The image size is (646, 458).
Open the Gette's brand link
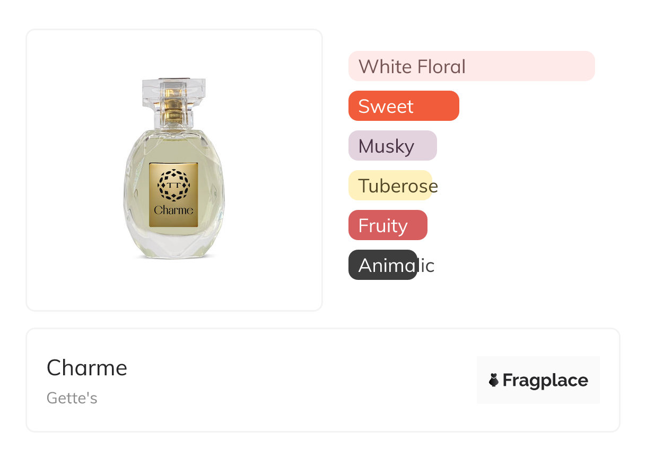coord(72,398)
